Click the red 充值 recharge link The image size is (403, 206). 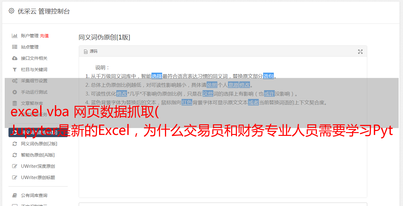pos(44,36)
